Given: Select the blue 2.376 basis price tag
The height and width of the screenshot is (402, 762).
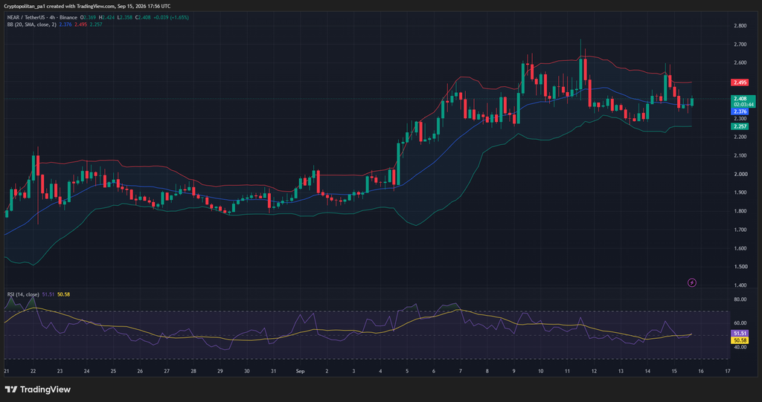Looking at the screenshot, I should [x=740, y=111].
